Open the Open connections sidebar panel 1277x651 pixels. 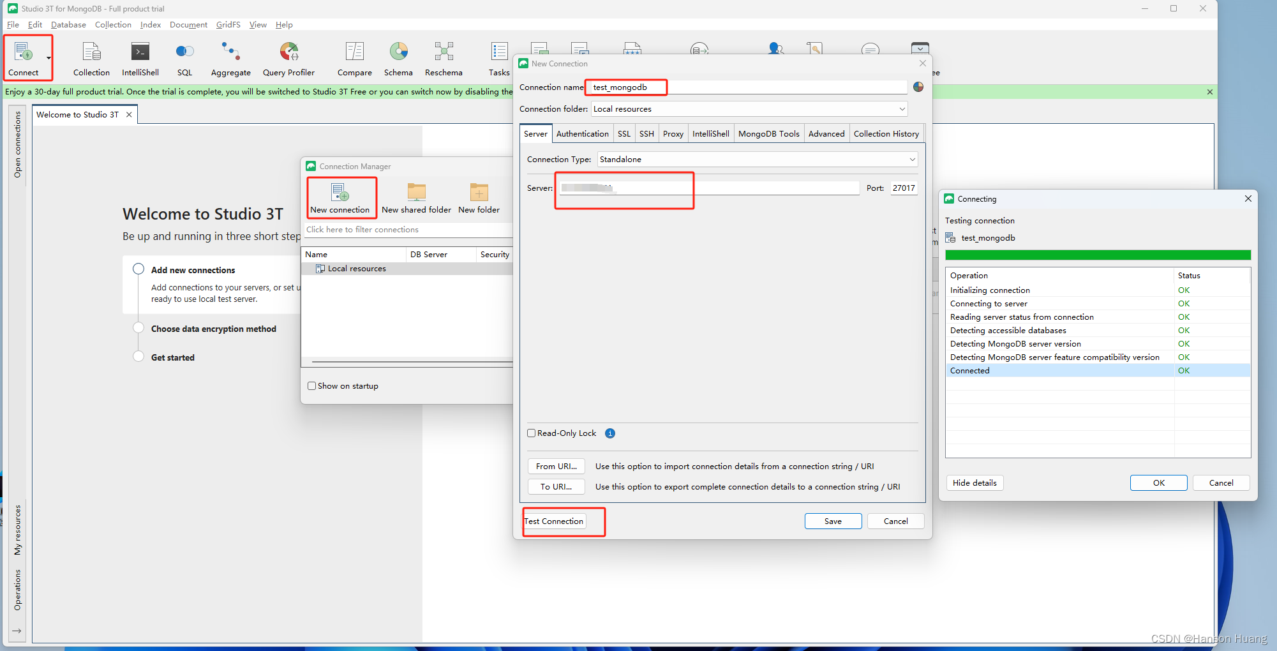click(17, 145)
